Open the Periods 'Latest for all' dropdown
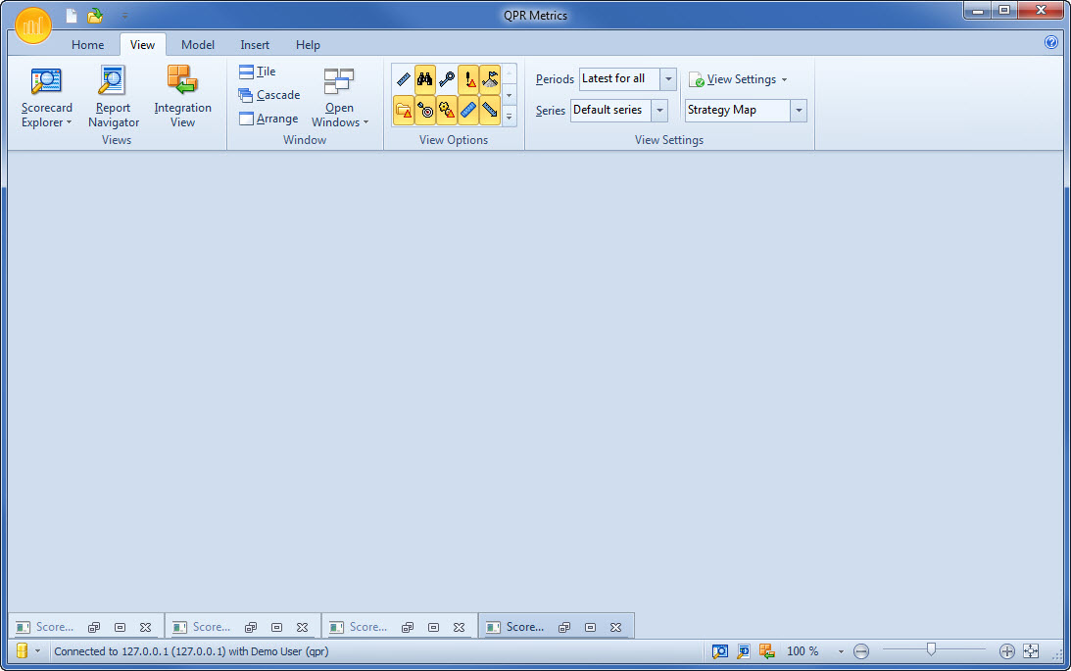 668,79
